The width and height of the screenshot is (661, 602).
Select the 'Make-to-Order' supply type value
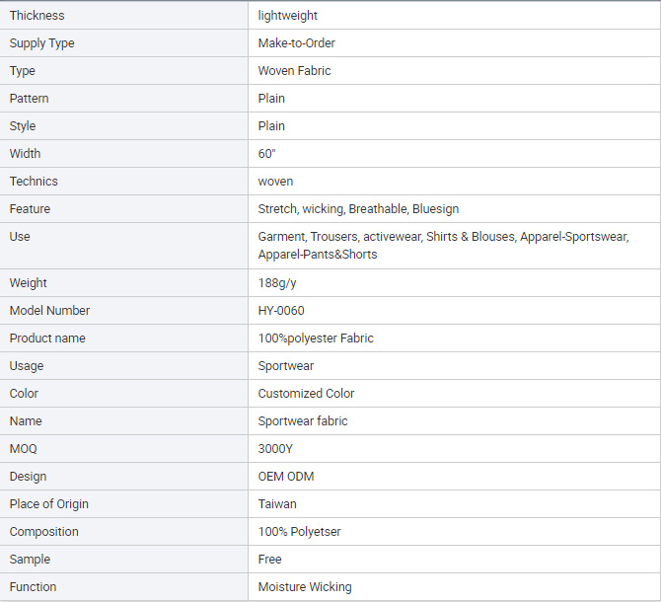pos(296,43)
